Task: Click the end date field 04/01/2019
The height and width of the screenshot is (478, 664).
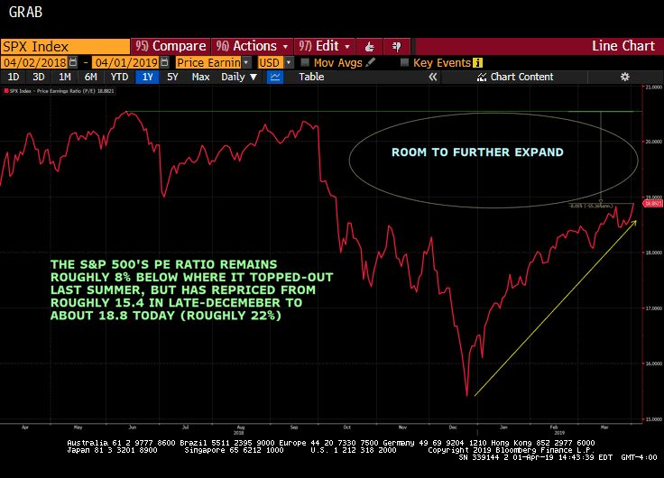Action: coord(126,62)
